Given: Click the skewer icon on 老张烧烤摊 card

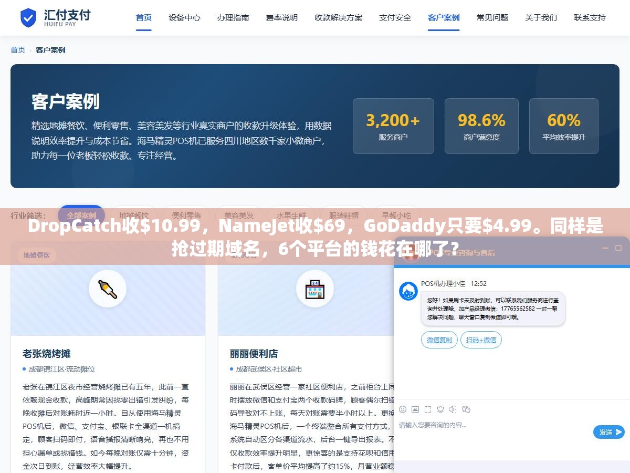Looking at the screenshot, I should (108, 289).
